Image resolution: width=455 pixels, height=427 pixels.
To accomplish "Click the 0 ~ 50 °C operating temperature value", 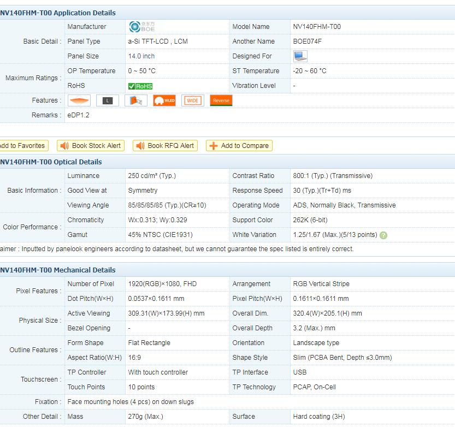I will pyautogui.click(x=142, y=71).
